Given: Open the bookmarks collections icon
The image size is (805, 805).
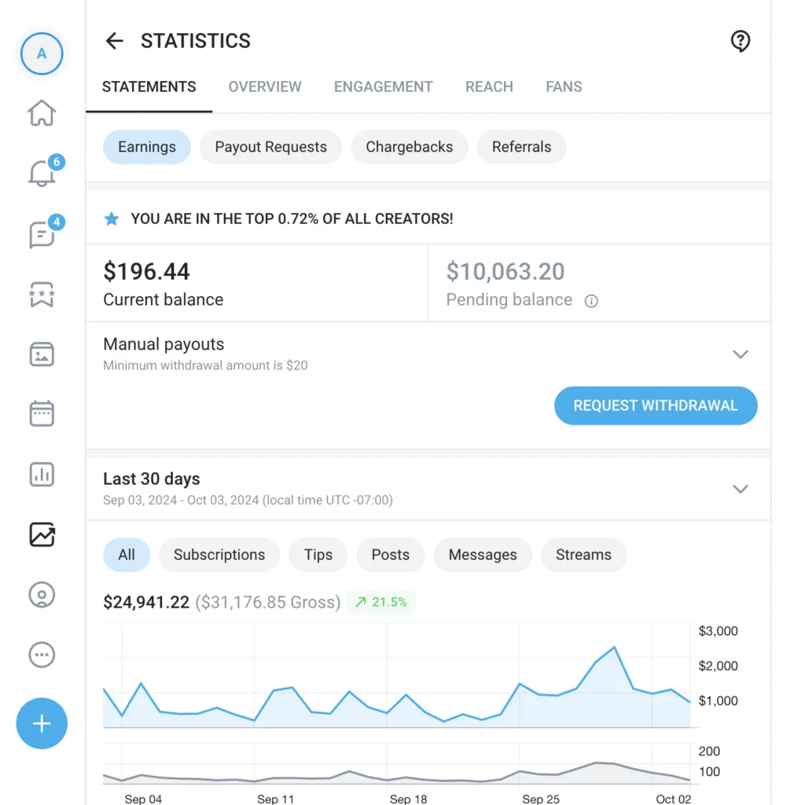Looking at the screenshot, I should tap(42, 294).
